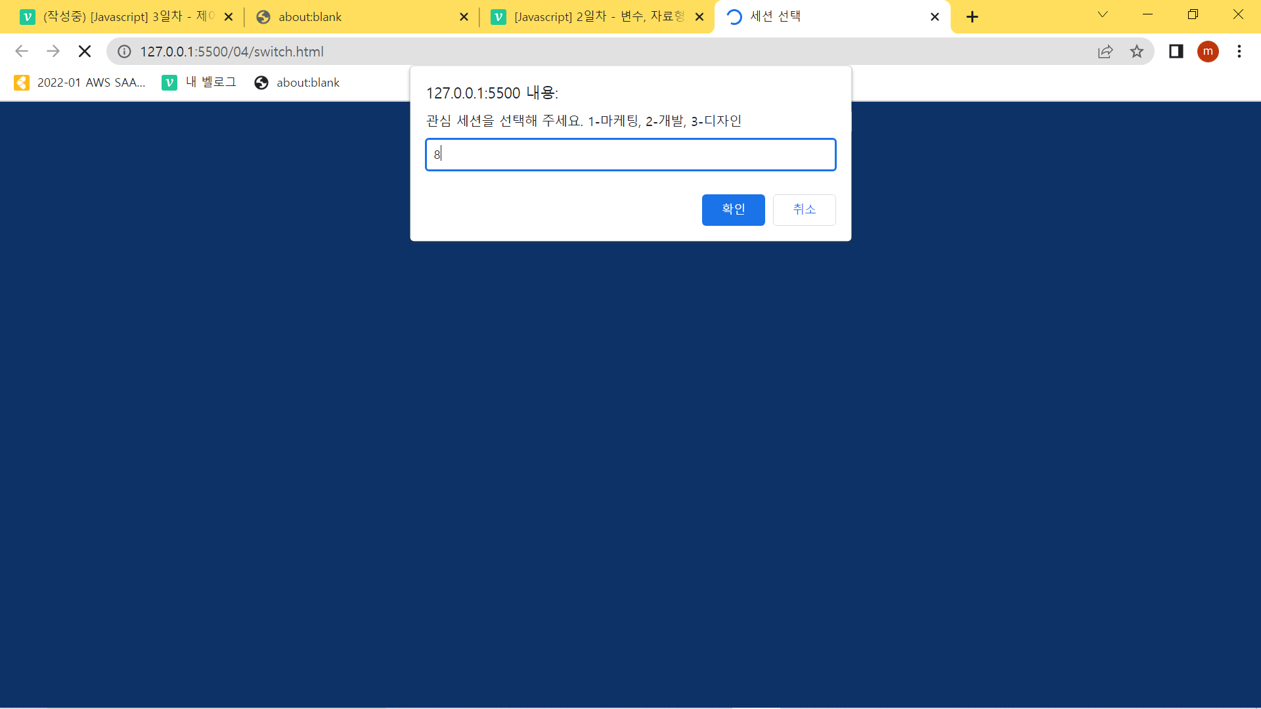The height and width of the screenshot is (709, 1261).
Task: Open a new tab with the plus button
Action: point(973,17)
